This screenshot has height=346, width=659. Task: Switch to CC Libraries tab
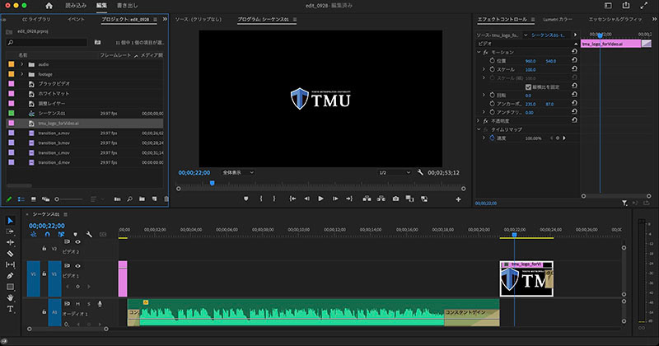(x=36, y=19)
